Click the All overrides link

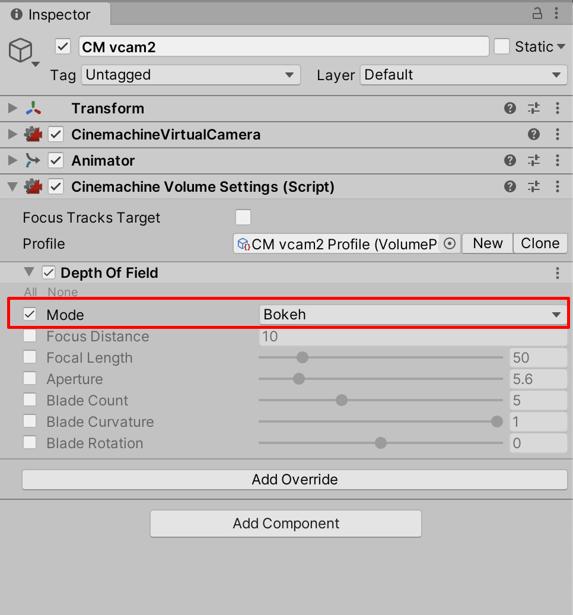coord(30,292)
